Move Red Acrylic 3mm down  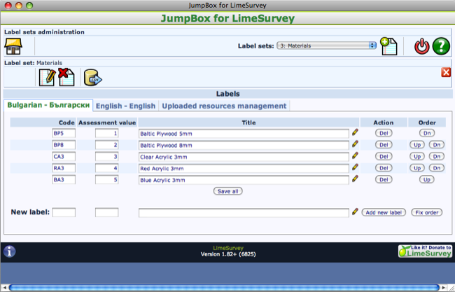point(436,168)
